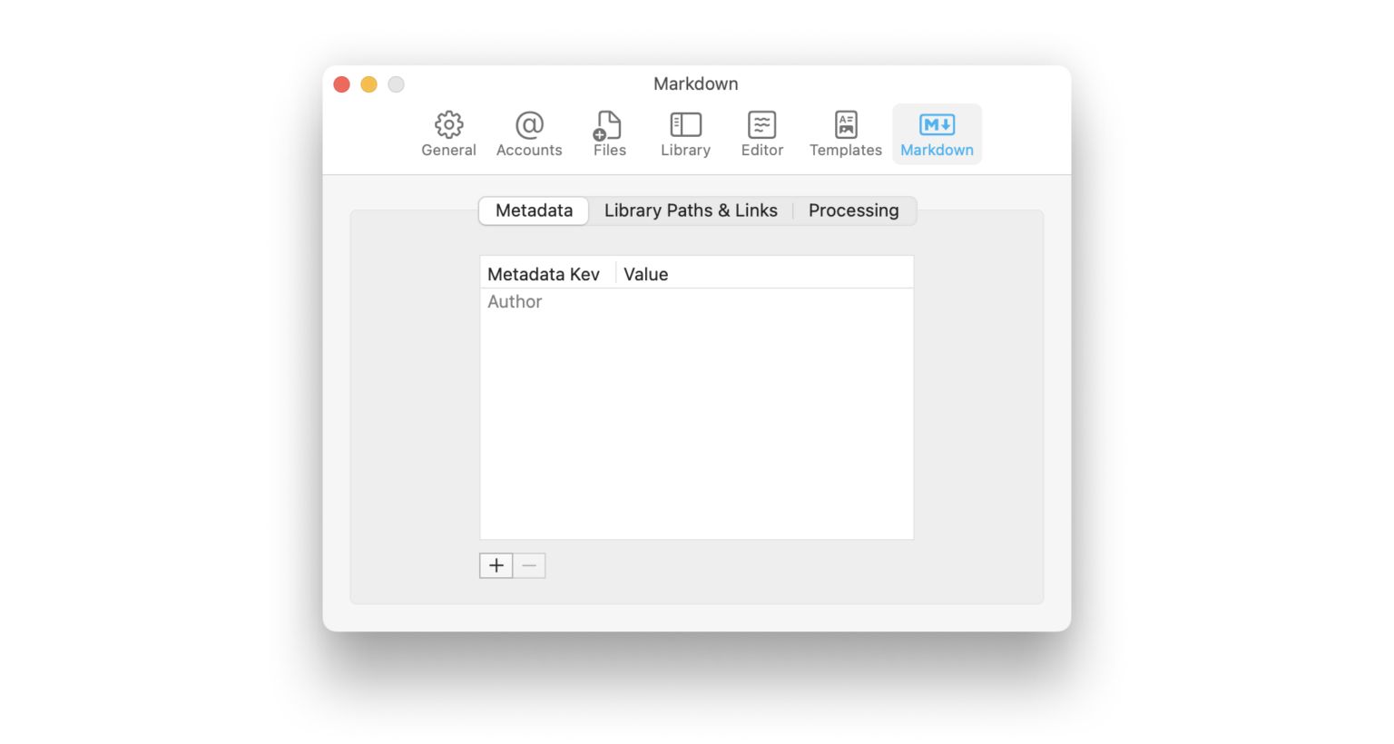Click the Author placeholder text
Viewport: 1394px width, 744px height.
(515, 301)
